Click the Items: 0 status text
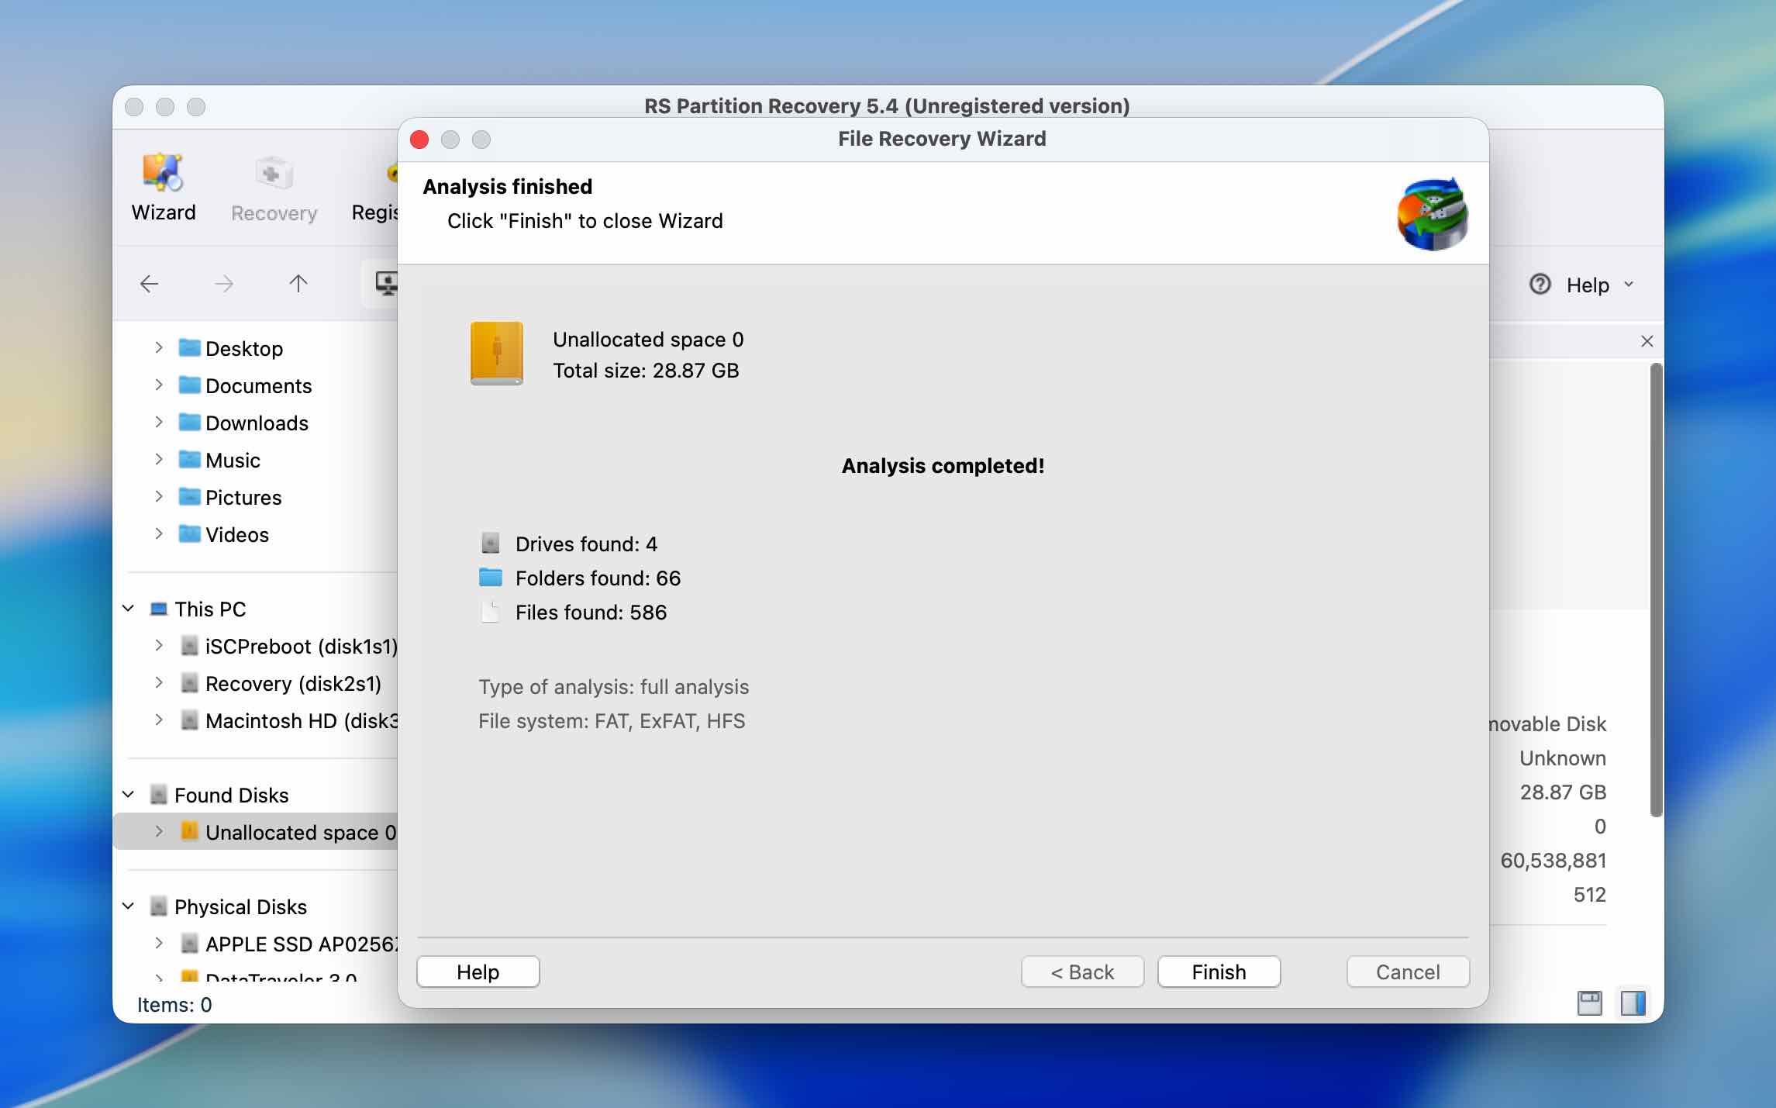 [x=174, y=1004]
